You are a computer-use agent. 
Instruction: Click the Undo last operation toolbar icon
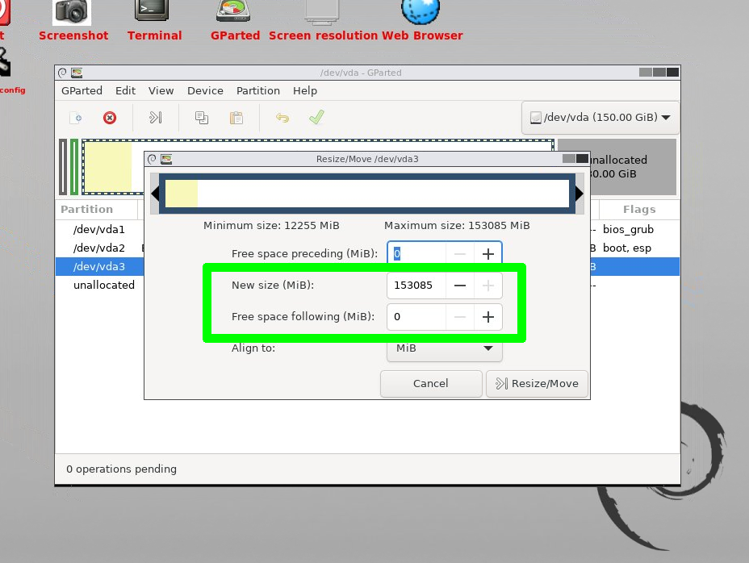(282, 118)
